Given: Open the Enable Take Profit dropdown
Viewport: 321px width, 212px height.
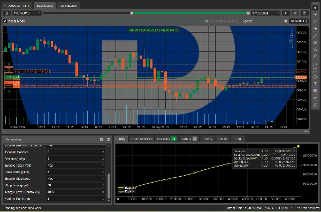Looking at the screenshot, I should (x=75, y=166).
